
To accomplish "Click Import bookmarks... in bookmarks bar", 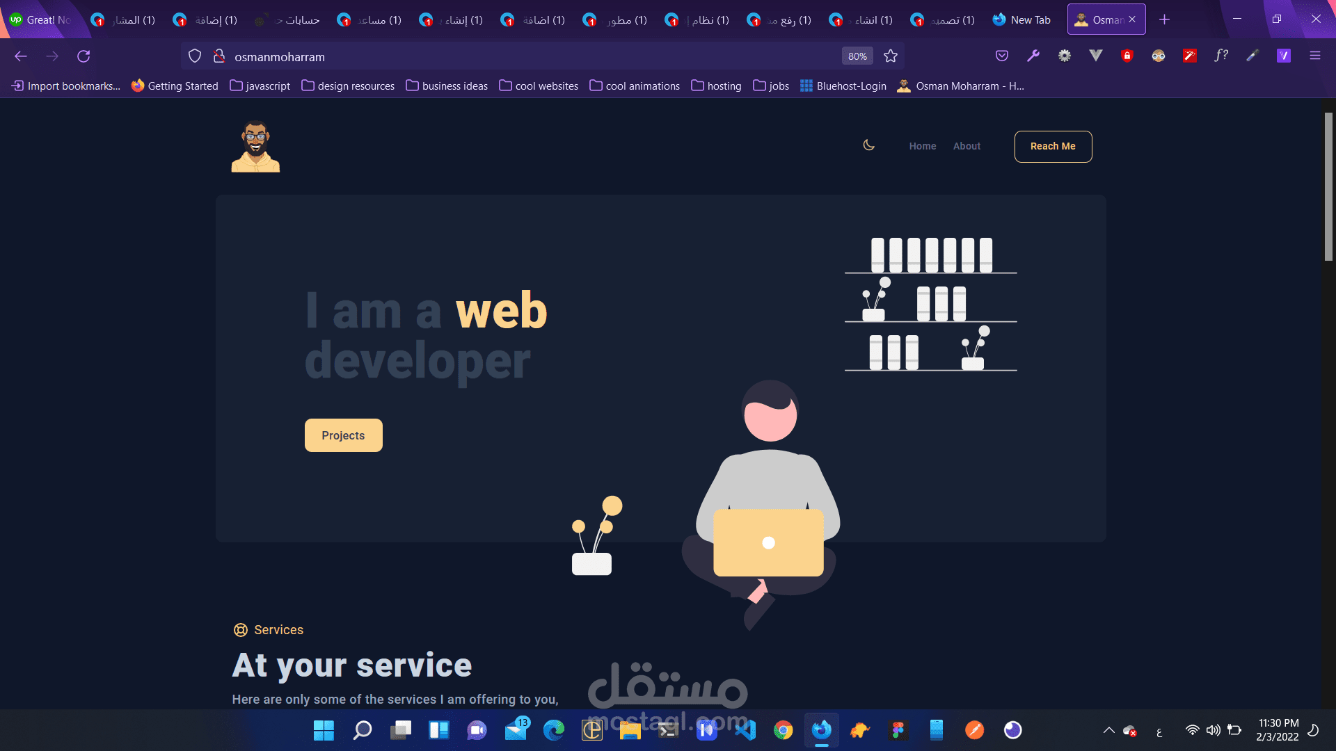I will (x=66, y=86).
